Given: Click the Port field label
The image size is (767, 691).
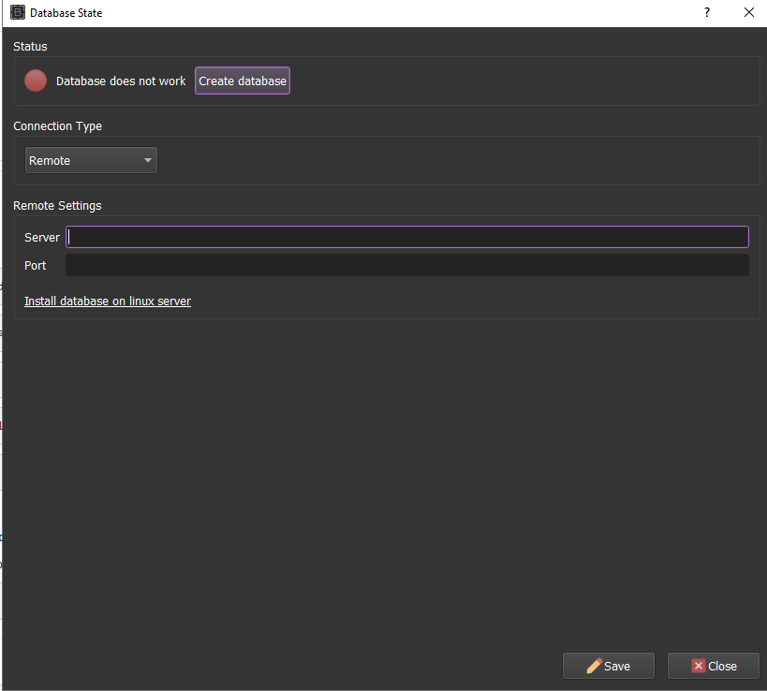Looking at the screenshot, I should click(x=36, y=266).
